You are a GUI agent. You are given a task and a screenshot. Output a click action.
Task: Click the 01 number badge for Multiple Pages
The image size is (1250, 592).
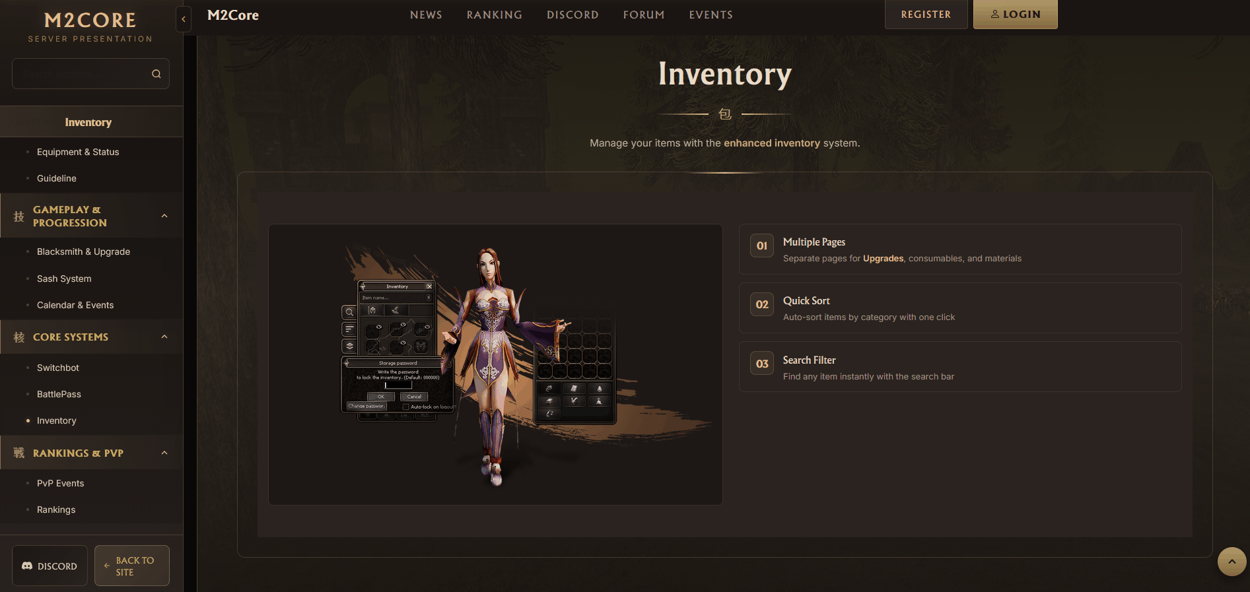[762, 246]
